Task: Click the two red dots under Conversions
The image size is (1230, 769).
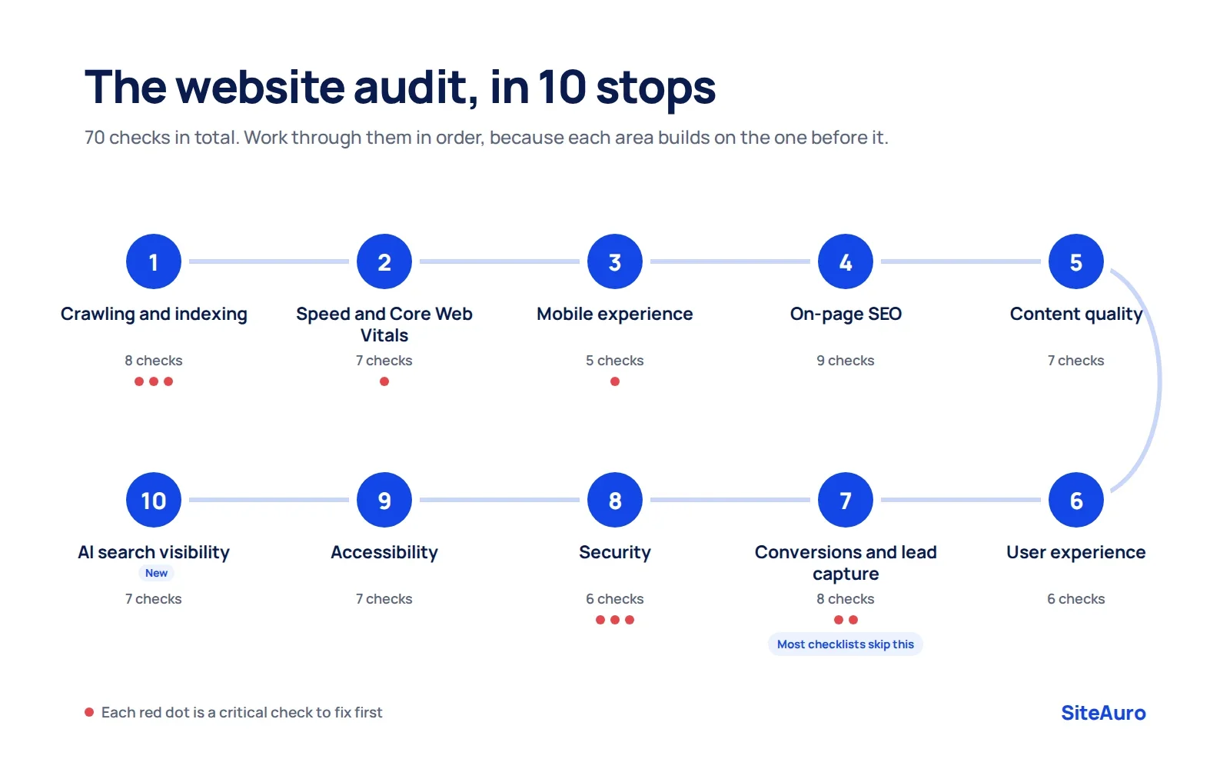Action: tap(846, 620)
